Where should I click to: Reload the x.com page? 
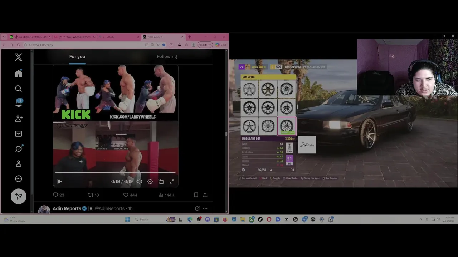(x=19, y=45)
